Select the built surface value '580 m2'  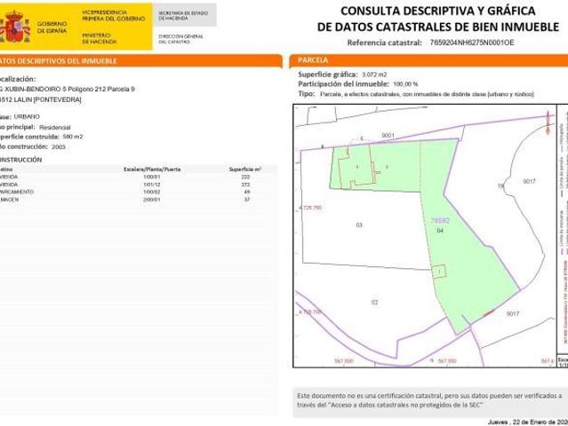click(73, 137)
